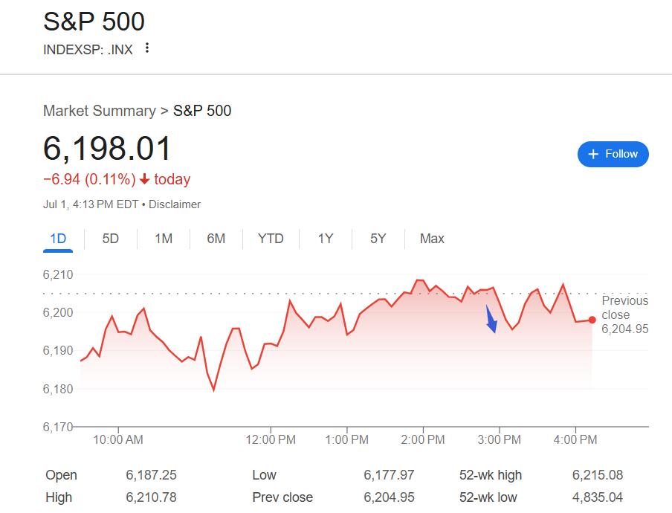
Task: Open the three-dot more options menu
Action: pos(147,48)
